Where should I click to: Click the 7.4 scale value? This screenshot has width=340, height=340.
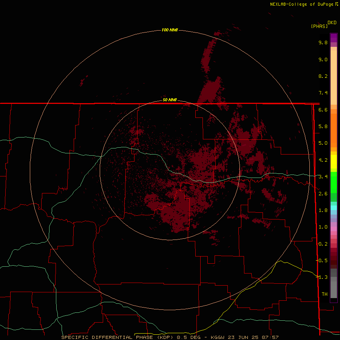[x=323, y=93]
